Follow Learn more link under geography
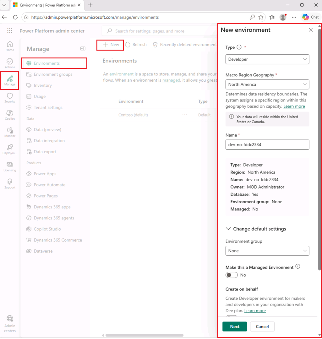 (294, 107)
